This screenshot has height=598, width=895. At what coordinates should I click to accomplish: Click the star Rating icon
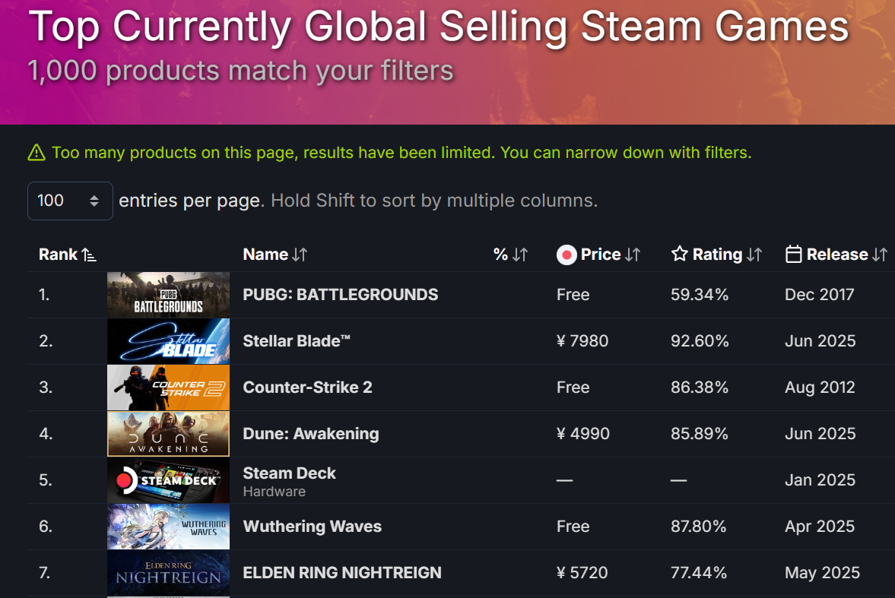pos(679,254)
